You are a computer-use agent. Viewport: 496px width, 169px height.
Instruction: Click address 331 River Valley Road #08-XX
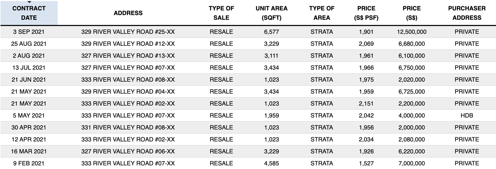click(128, 128)
